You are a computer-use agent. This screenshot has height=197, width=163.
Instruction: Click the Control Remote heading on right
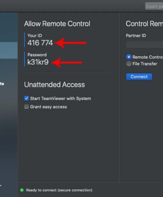coord(144,24)
